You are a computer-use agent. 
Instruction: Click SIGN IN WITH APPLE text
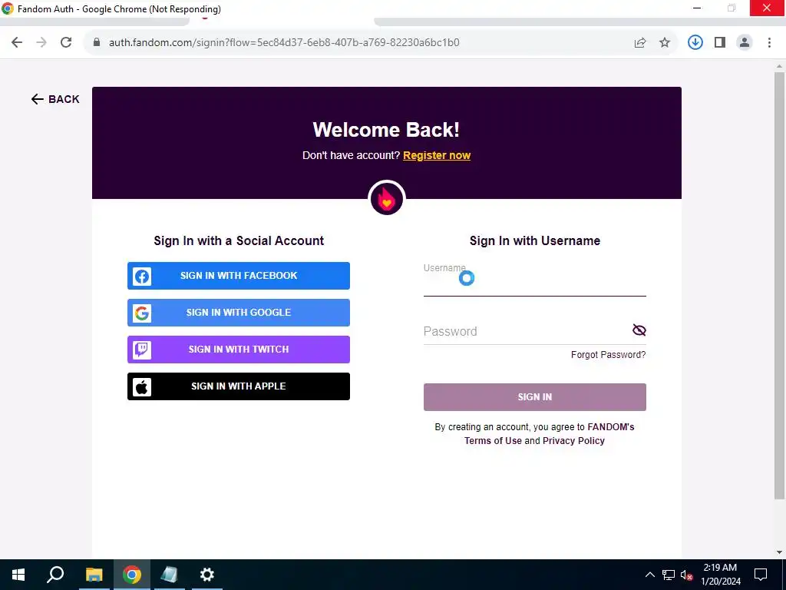[239, 386]
